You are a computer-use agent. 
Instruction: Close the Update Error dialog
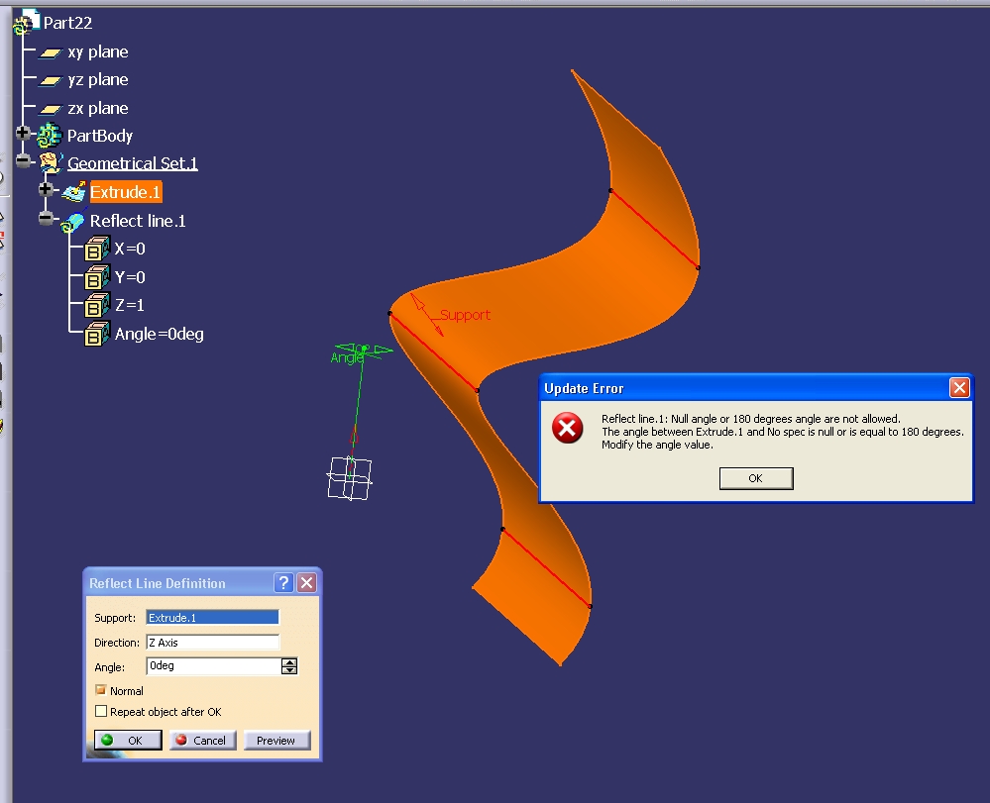959,387
